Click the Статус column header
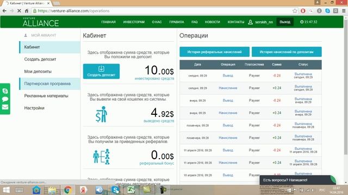Screen dimensions: 348x195 (303, 64)
